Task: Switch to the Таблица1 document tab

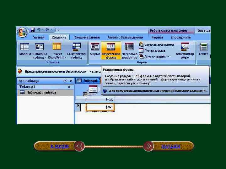Action: pos(88,81)
